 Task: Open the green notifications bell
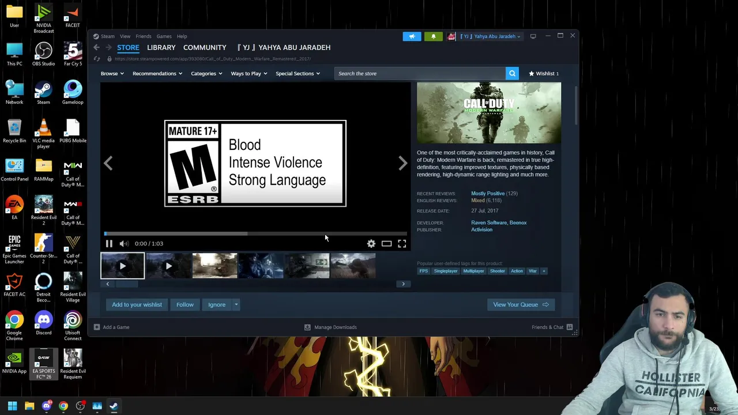434,36
